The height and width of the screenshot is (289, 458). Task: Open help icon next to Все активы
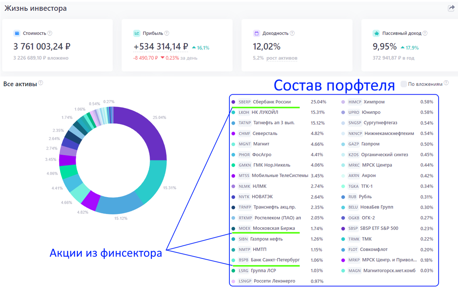(x=41, y=83)
